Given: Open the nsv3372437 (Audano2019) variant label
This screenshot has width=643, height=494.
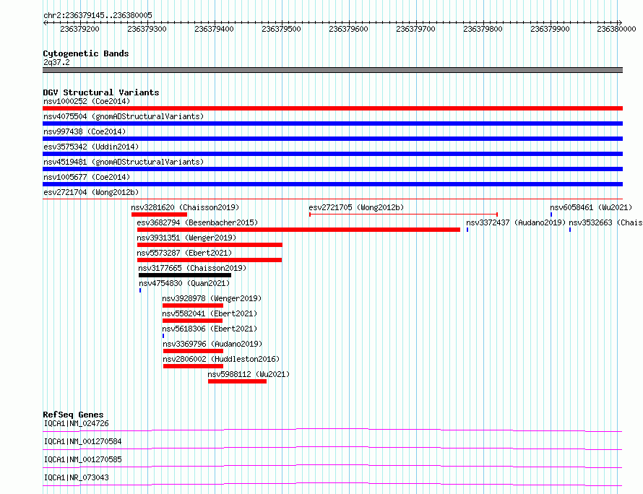Looking at the screenshot, I should coord(516,222).
